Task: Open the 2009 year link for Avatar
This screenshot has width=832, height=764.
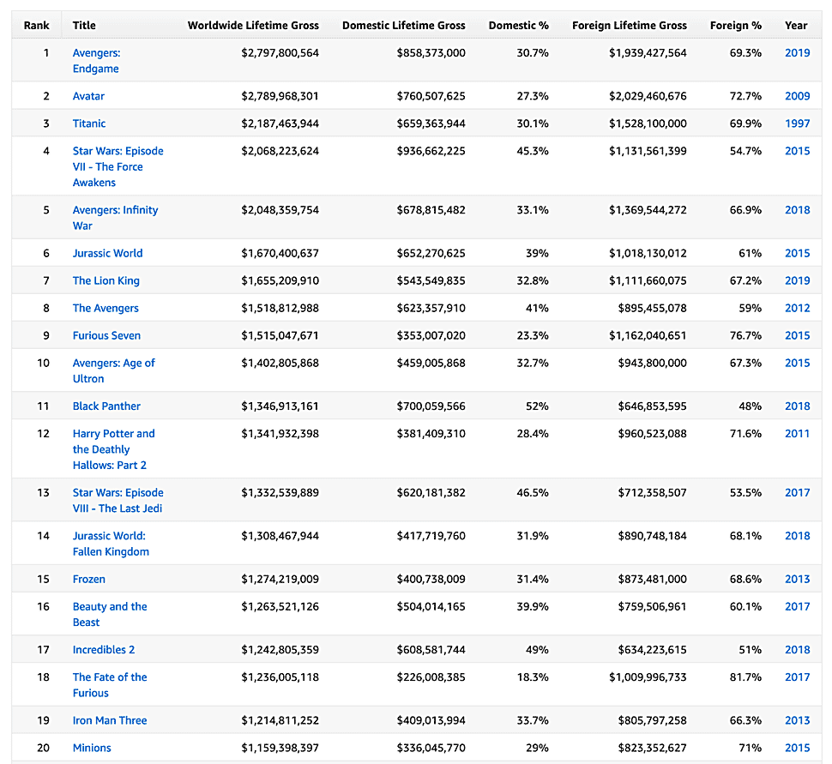Action: point(798,96)
